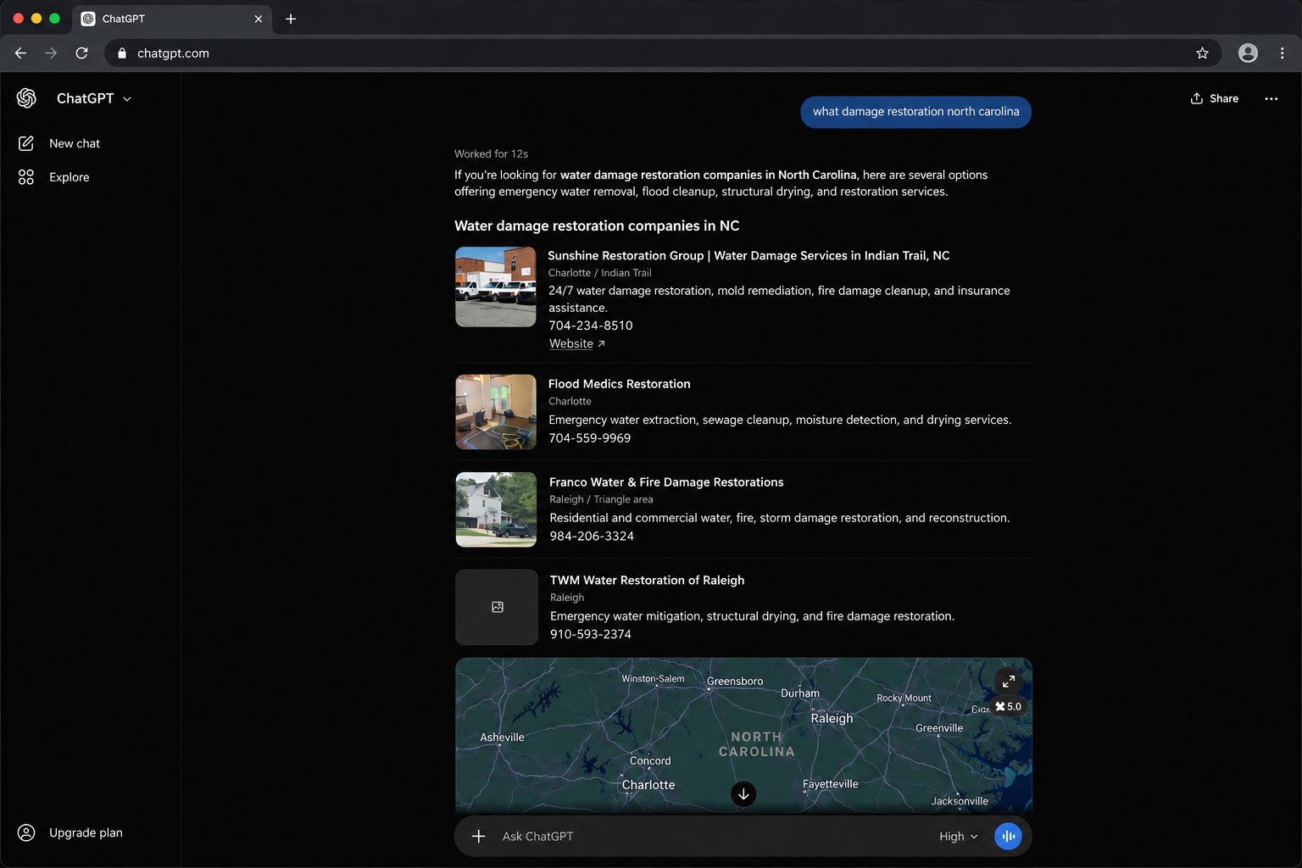The height and width of the screenshot is (868, 1302).
Task: Click Franco Water & Fire Damage Restorations title
Action: click(x=666, y=482)
